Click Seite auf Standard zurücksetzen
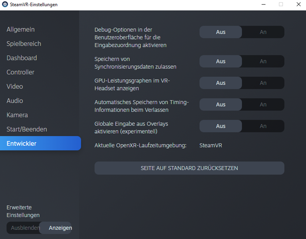 tap(189, 168)
